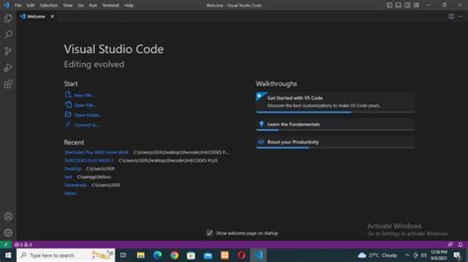The height and width of the screenshot is (262, 468).
Task: Open the Run and Debug view
Action: tap(8, 67)
